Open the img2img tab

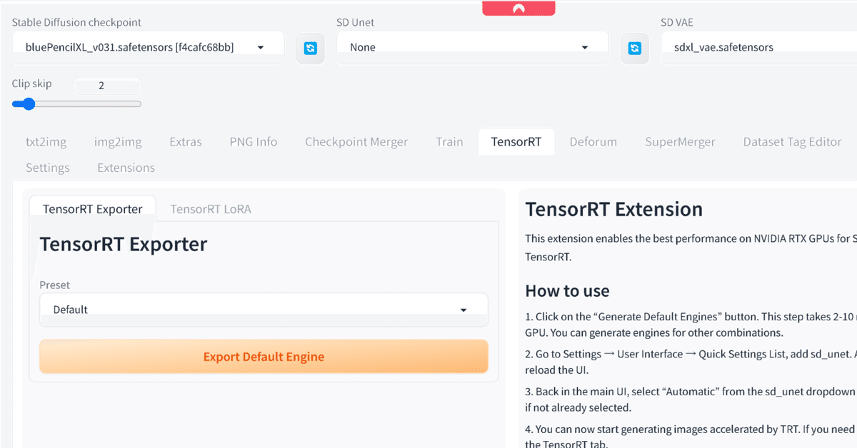118,141
